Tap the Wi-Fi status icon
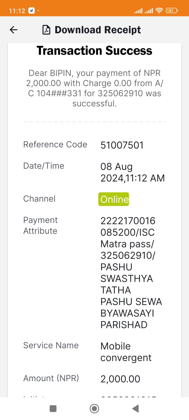This screenshot has height=420, width=189. click(x=160, y=10)
